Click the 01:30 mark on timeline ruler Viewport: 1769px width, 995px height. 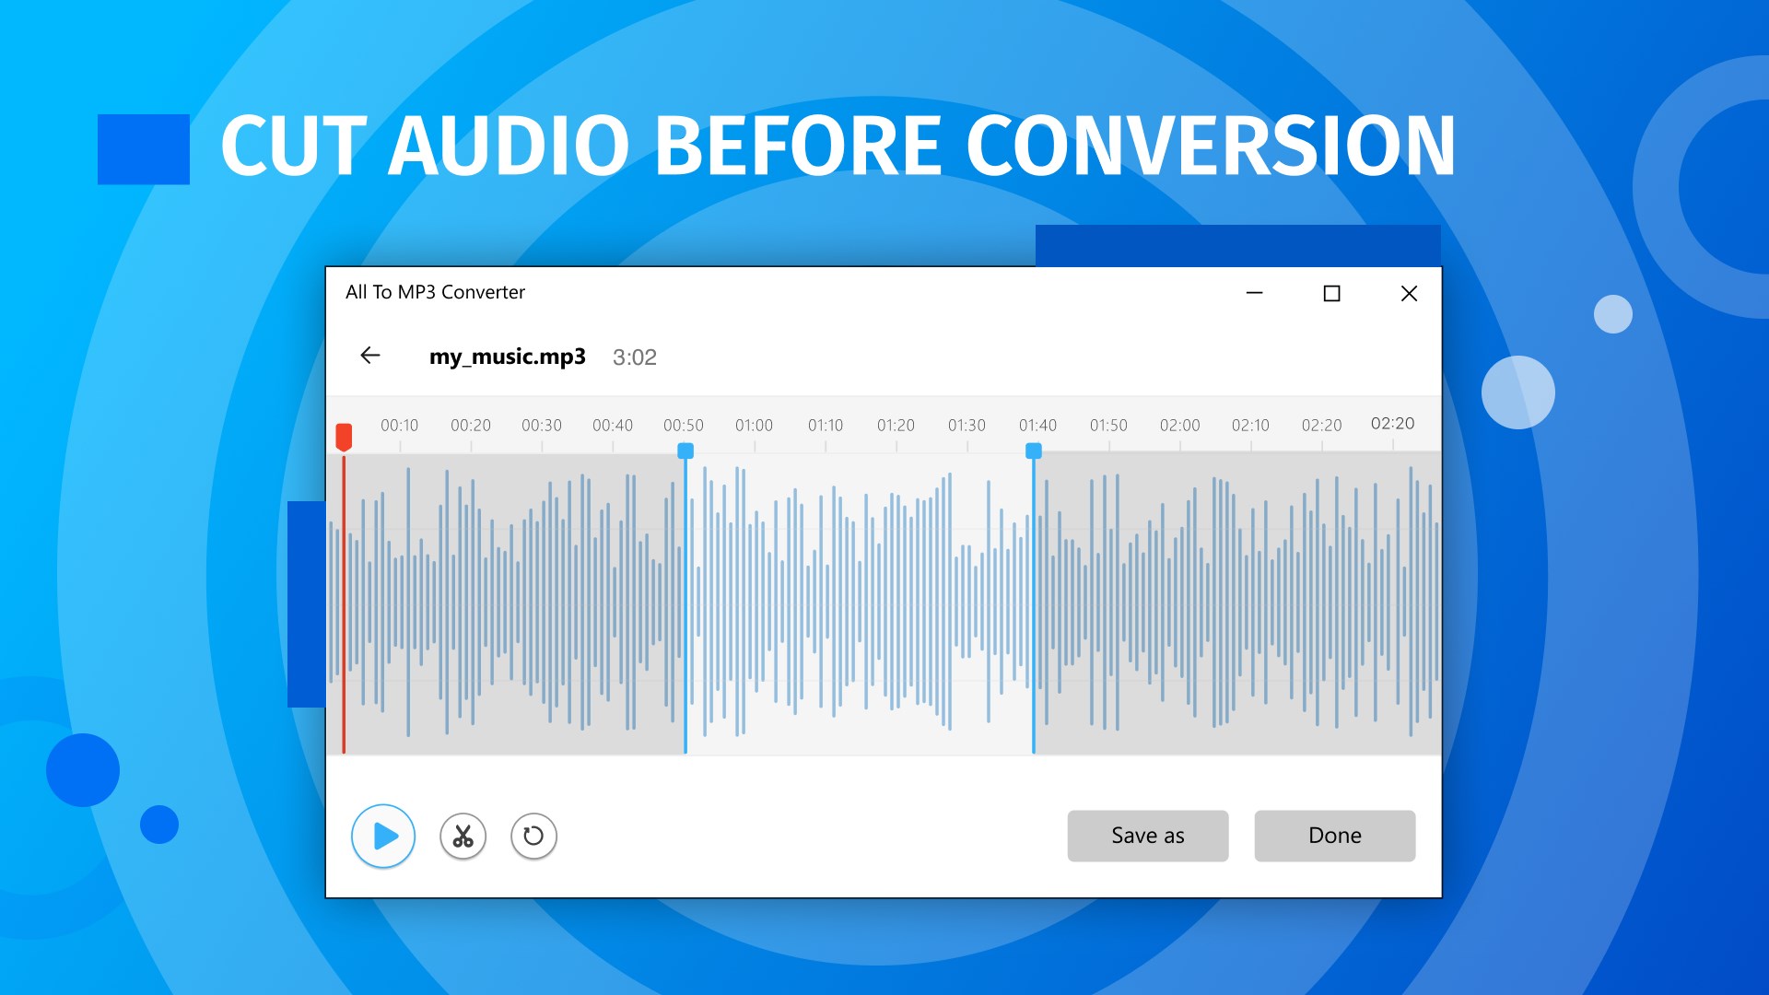(x=967, y=426)
